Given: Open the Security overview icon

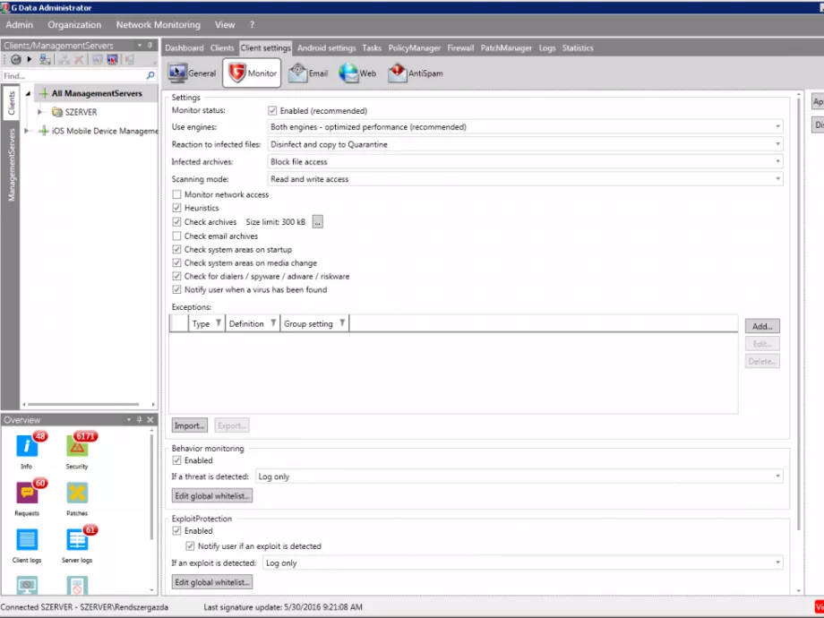Looking at the screenshot, I should [77, 447].
